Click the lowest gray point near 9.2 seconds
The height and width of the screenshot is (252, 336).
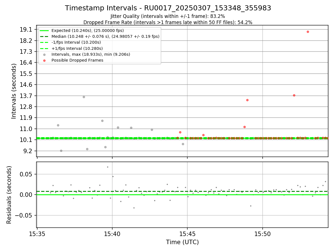(61, 151)
